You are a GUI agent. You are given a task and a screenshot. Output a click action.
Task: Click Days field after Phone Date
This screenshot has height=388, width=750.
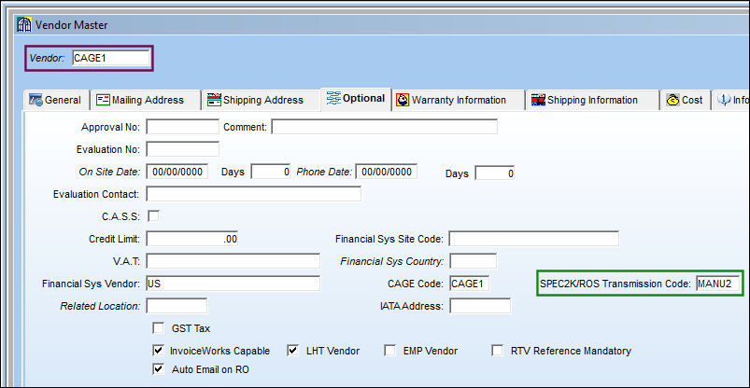(495, 173)
